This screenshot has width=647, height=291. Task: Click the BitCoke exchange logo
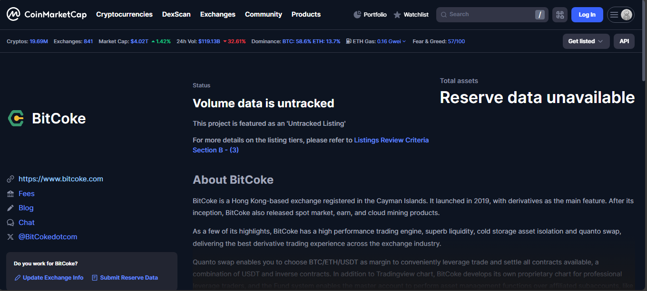[16, 118]
